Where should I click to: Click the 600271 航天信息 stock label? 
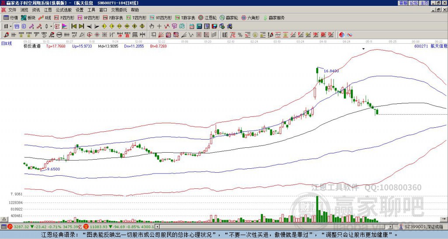430,46
